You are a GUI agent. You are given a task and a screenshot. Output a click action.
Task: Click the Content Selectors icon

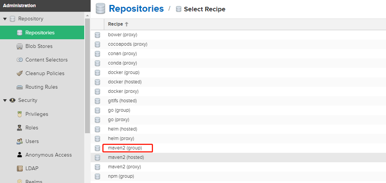(20, 60)
